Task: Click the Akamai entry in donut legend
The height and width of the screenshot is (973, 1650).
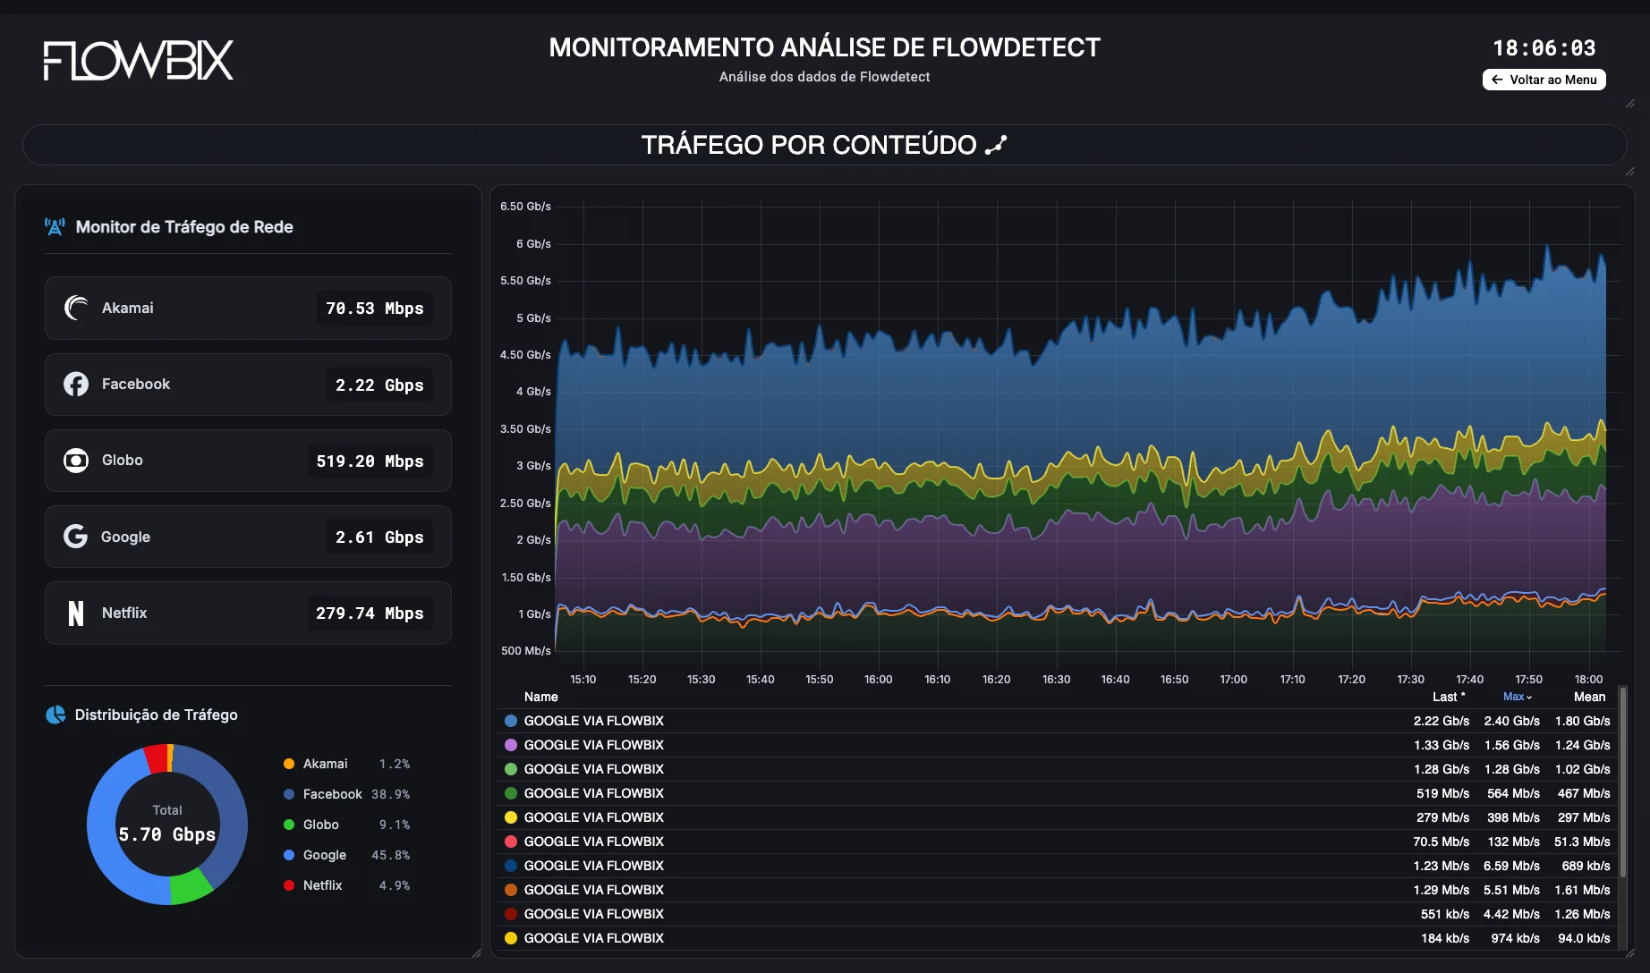Action: 346,764
